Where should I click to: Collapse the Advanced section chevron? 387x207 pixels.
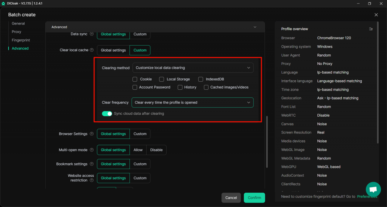tap(255, 27)
